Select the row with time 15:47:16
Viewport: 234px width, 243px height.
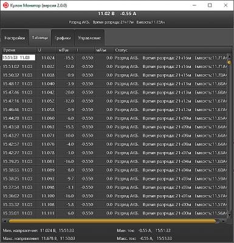(x=114, y=101)
